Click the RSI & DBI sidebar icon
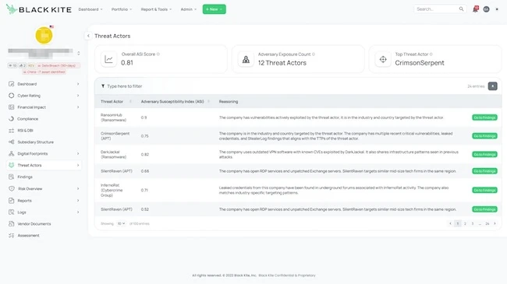This screenshot has width=507, height=284. click(12, 131)
